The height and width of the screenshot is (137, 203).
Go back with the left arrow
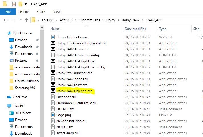(x=5, y=20)
